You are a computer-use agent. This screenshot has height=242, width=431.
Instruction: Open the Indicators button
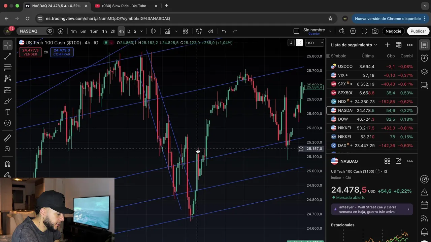(x=167, y=31)
